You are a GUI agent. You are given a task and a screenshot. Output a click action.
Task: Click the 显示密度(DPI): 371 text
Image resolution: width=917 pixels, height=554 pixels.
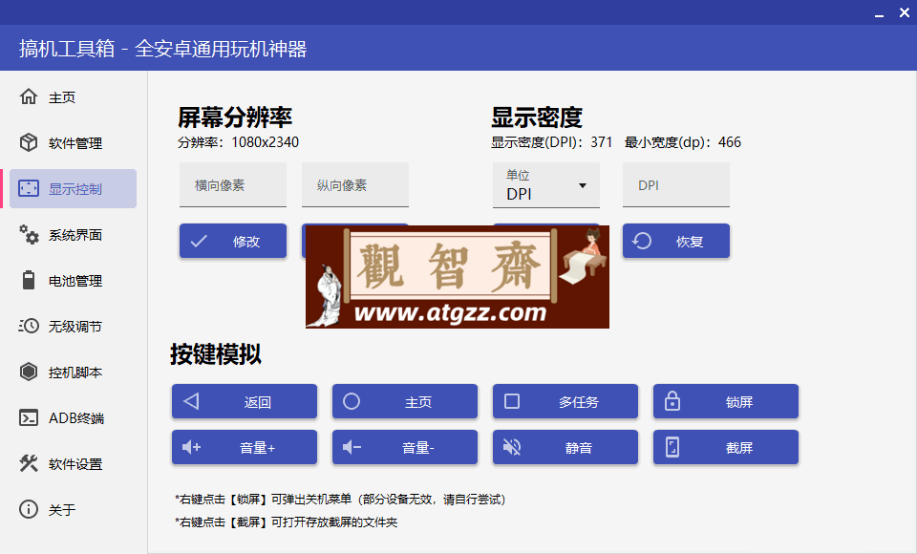point(551,142)
